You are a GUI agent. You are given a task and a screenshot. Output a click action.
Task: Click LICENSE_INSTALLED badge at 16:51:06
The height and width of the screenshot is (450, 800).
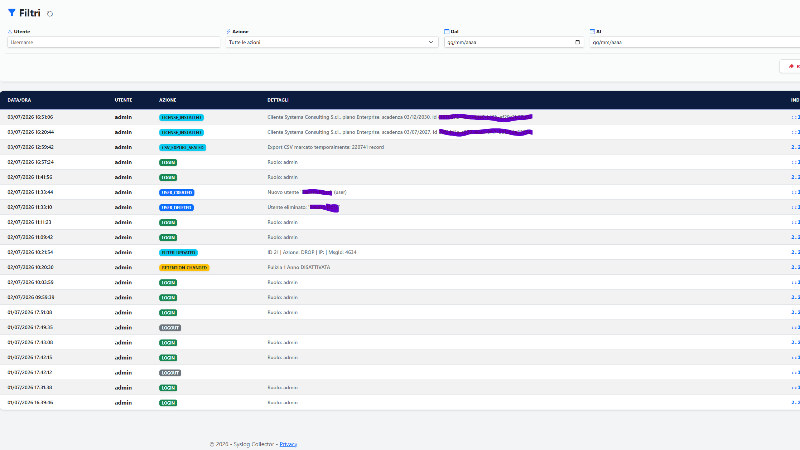[x=182, y=117]
